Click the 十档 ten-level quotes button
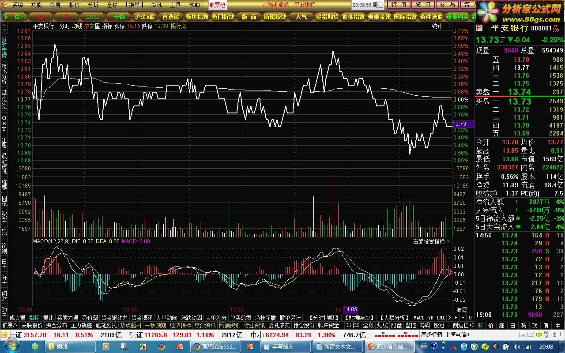This screenshot has height=353, width=565. (119, 17)
